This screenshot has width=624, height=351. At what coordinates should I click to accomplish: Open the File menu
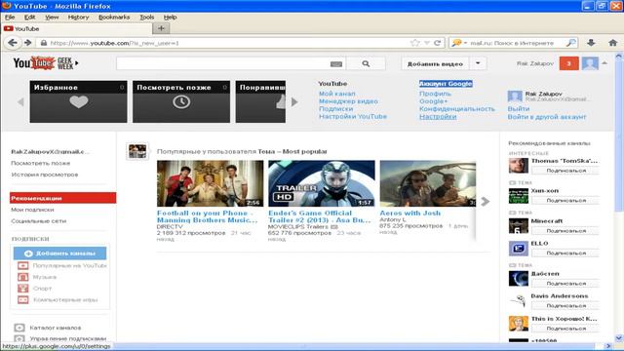click(x=10, y=18)
